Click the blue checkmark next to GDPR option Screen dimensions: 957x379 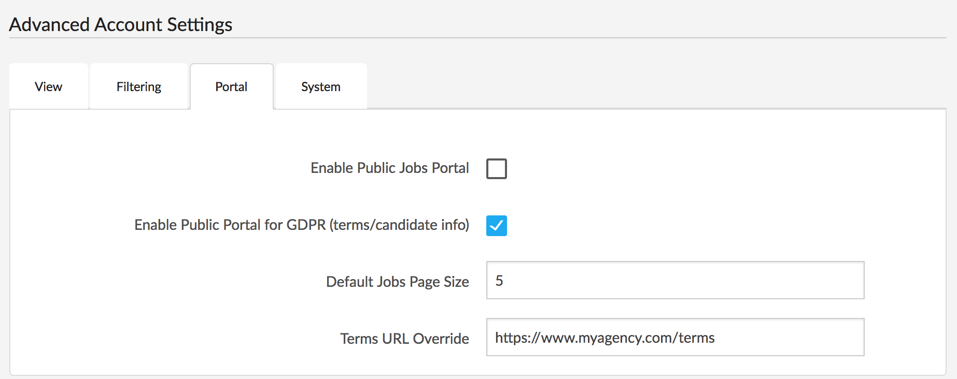pos(496,226)
